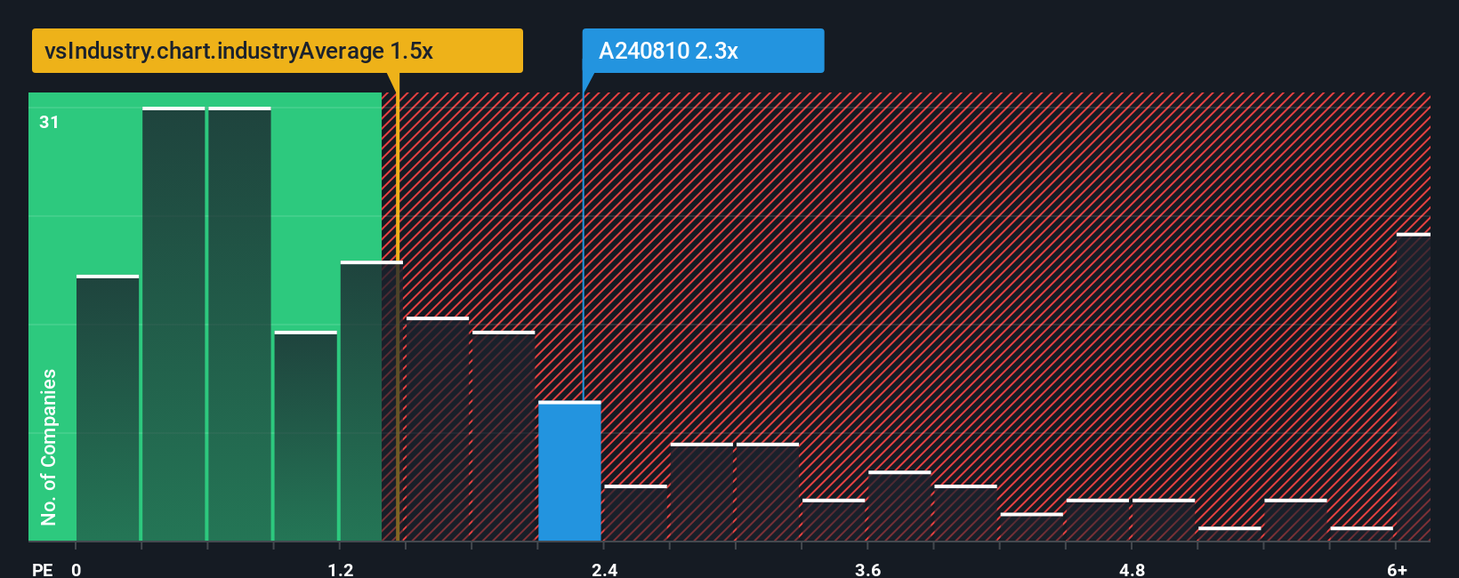Click the first green bar above 0

(108, 408)
